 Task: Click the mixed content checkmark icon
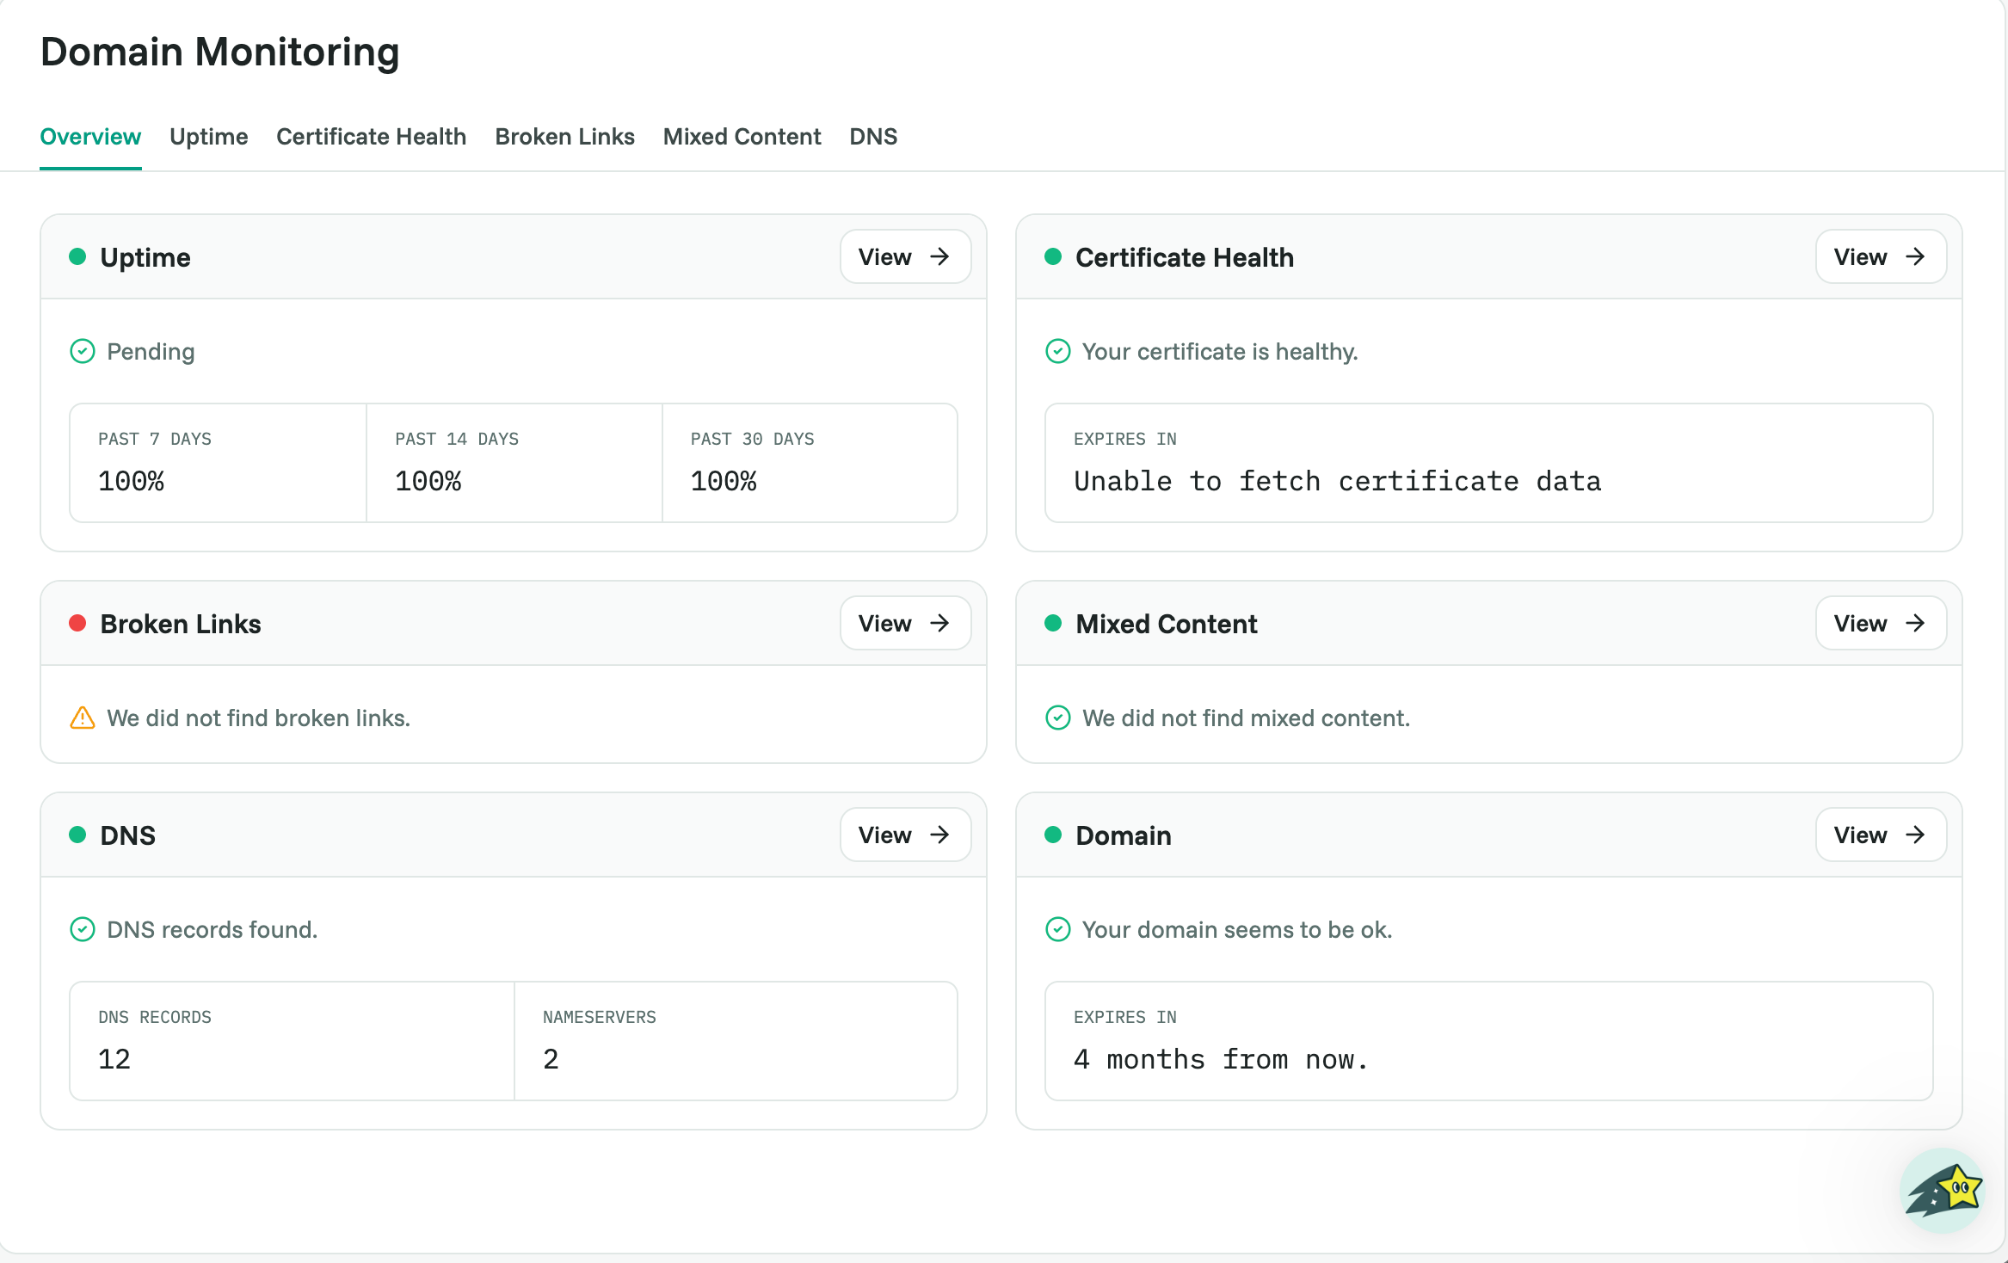(x=1057, y=718)
